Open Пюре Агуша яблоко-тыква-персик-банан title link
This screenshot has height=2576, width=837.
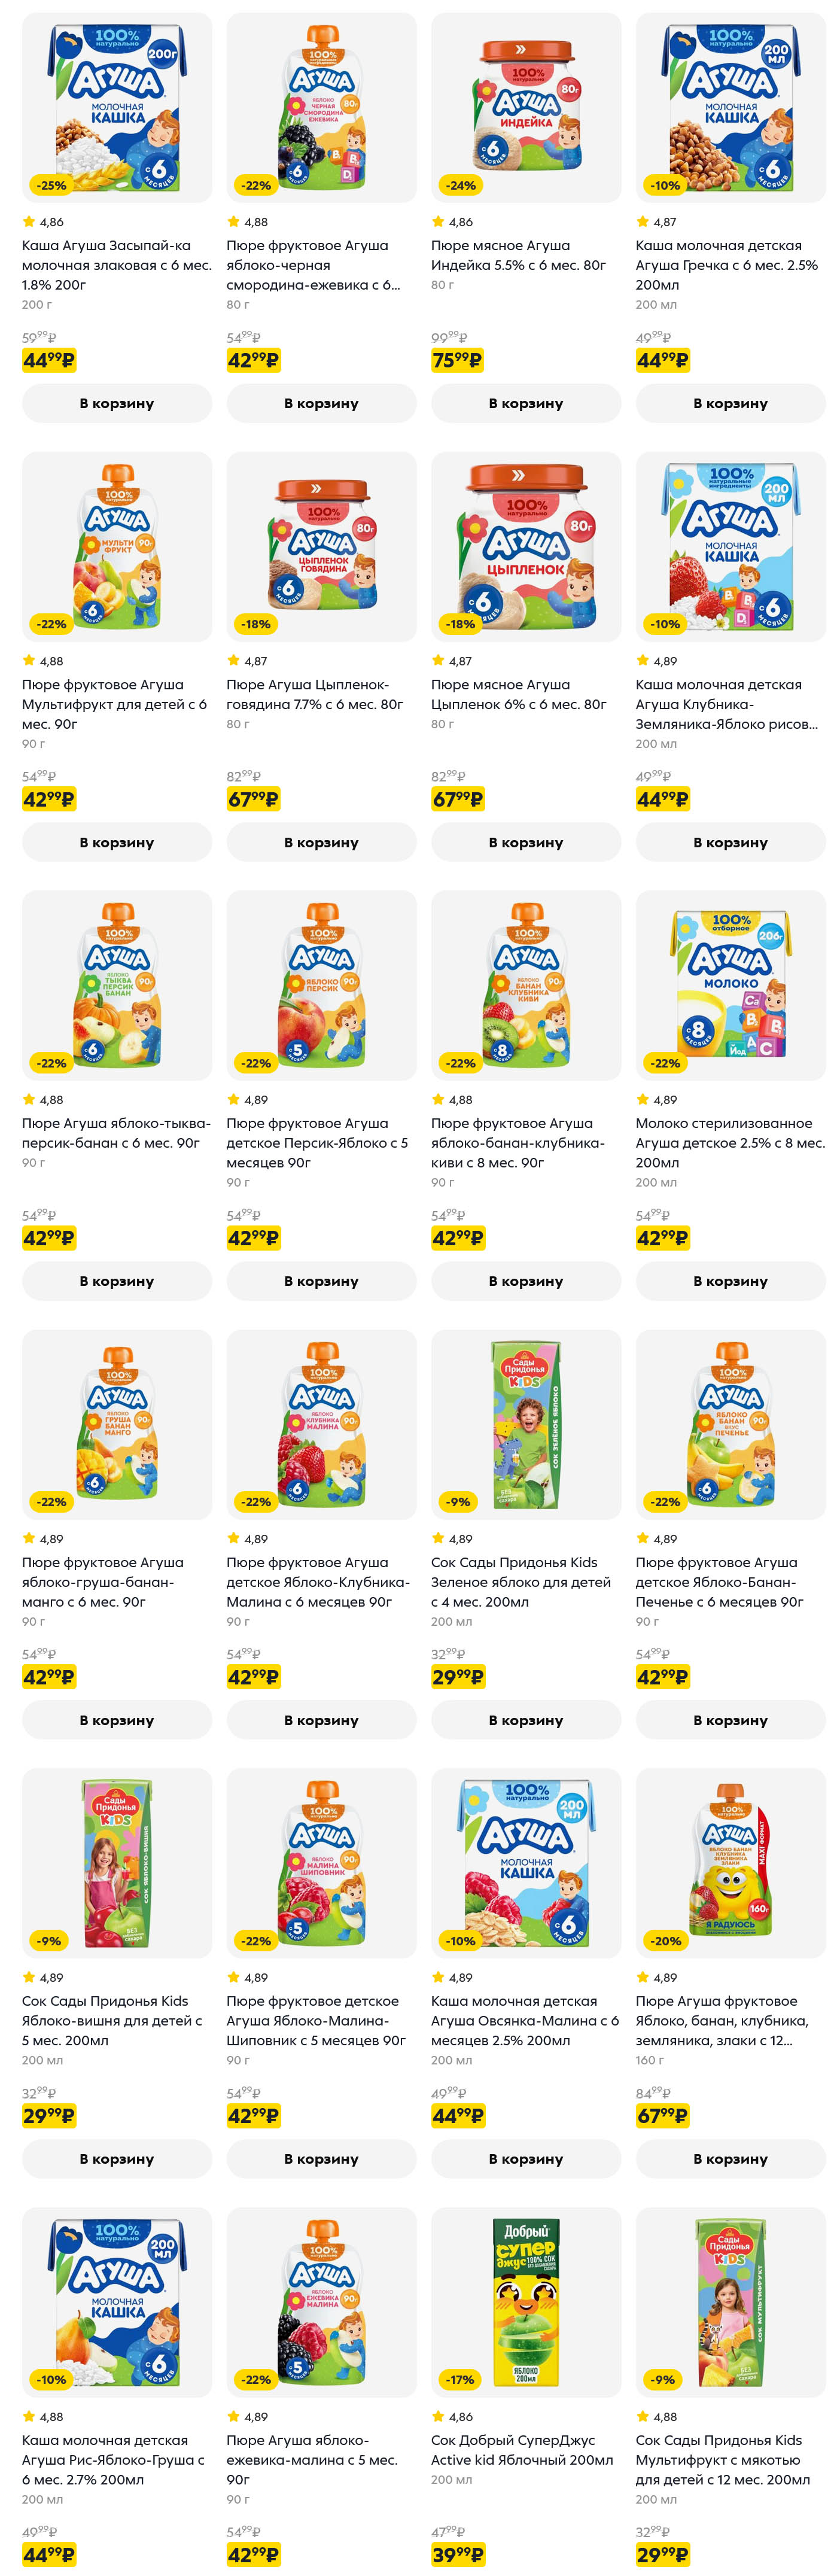coord(116,1133)
